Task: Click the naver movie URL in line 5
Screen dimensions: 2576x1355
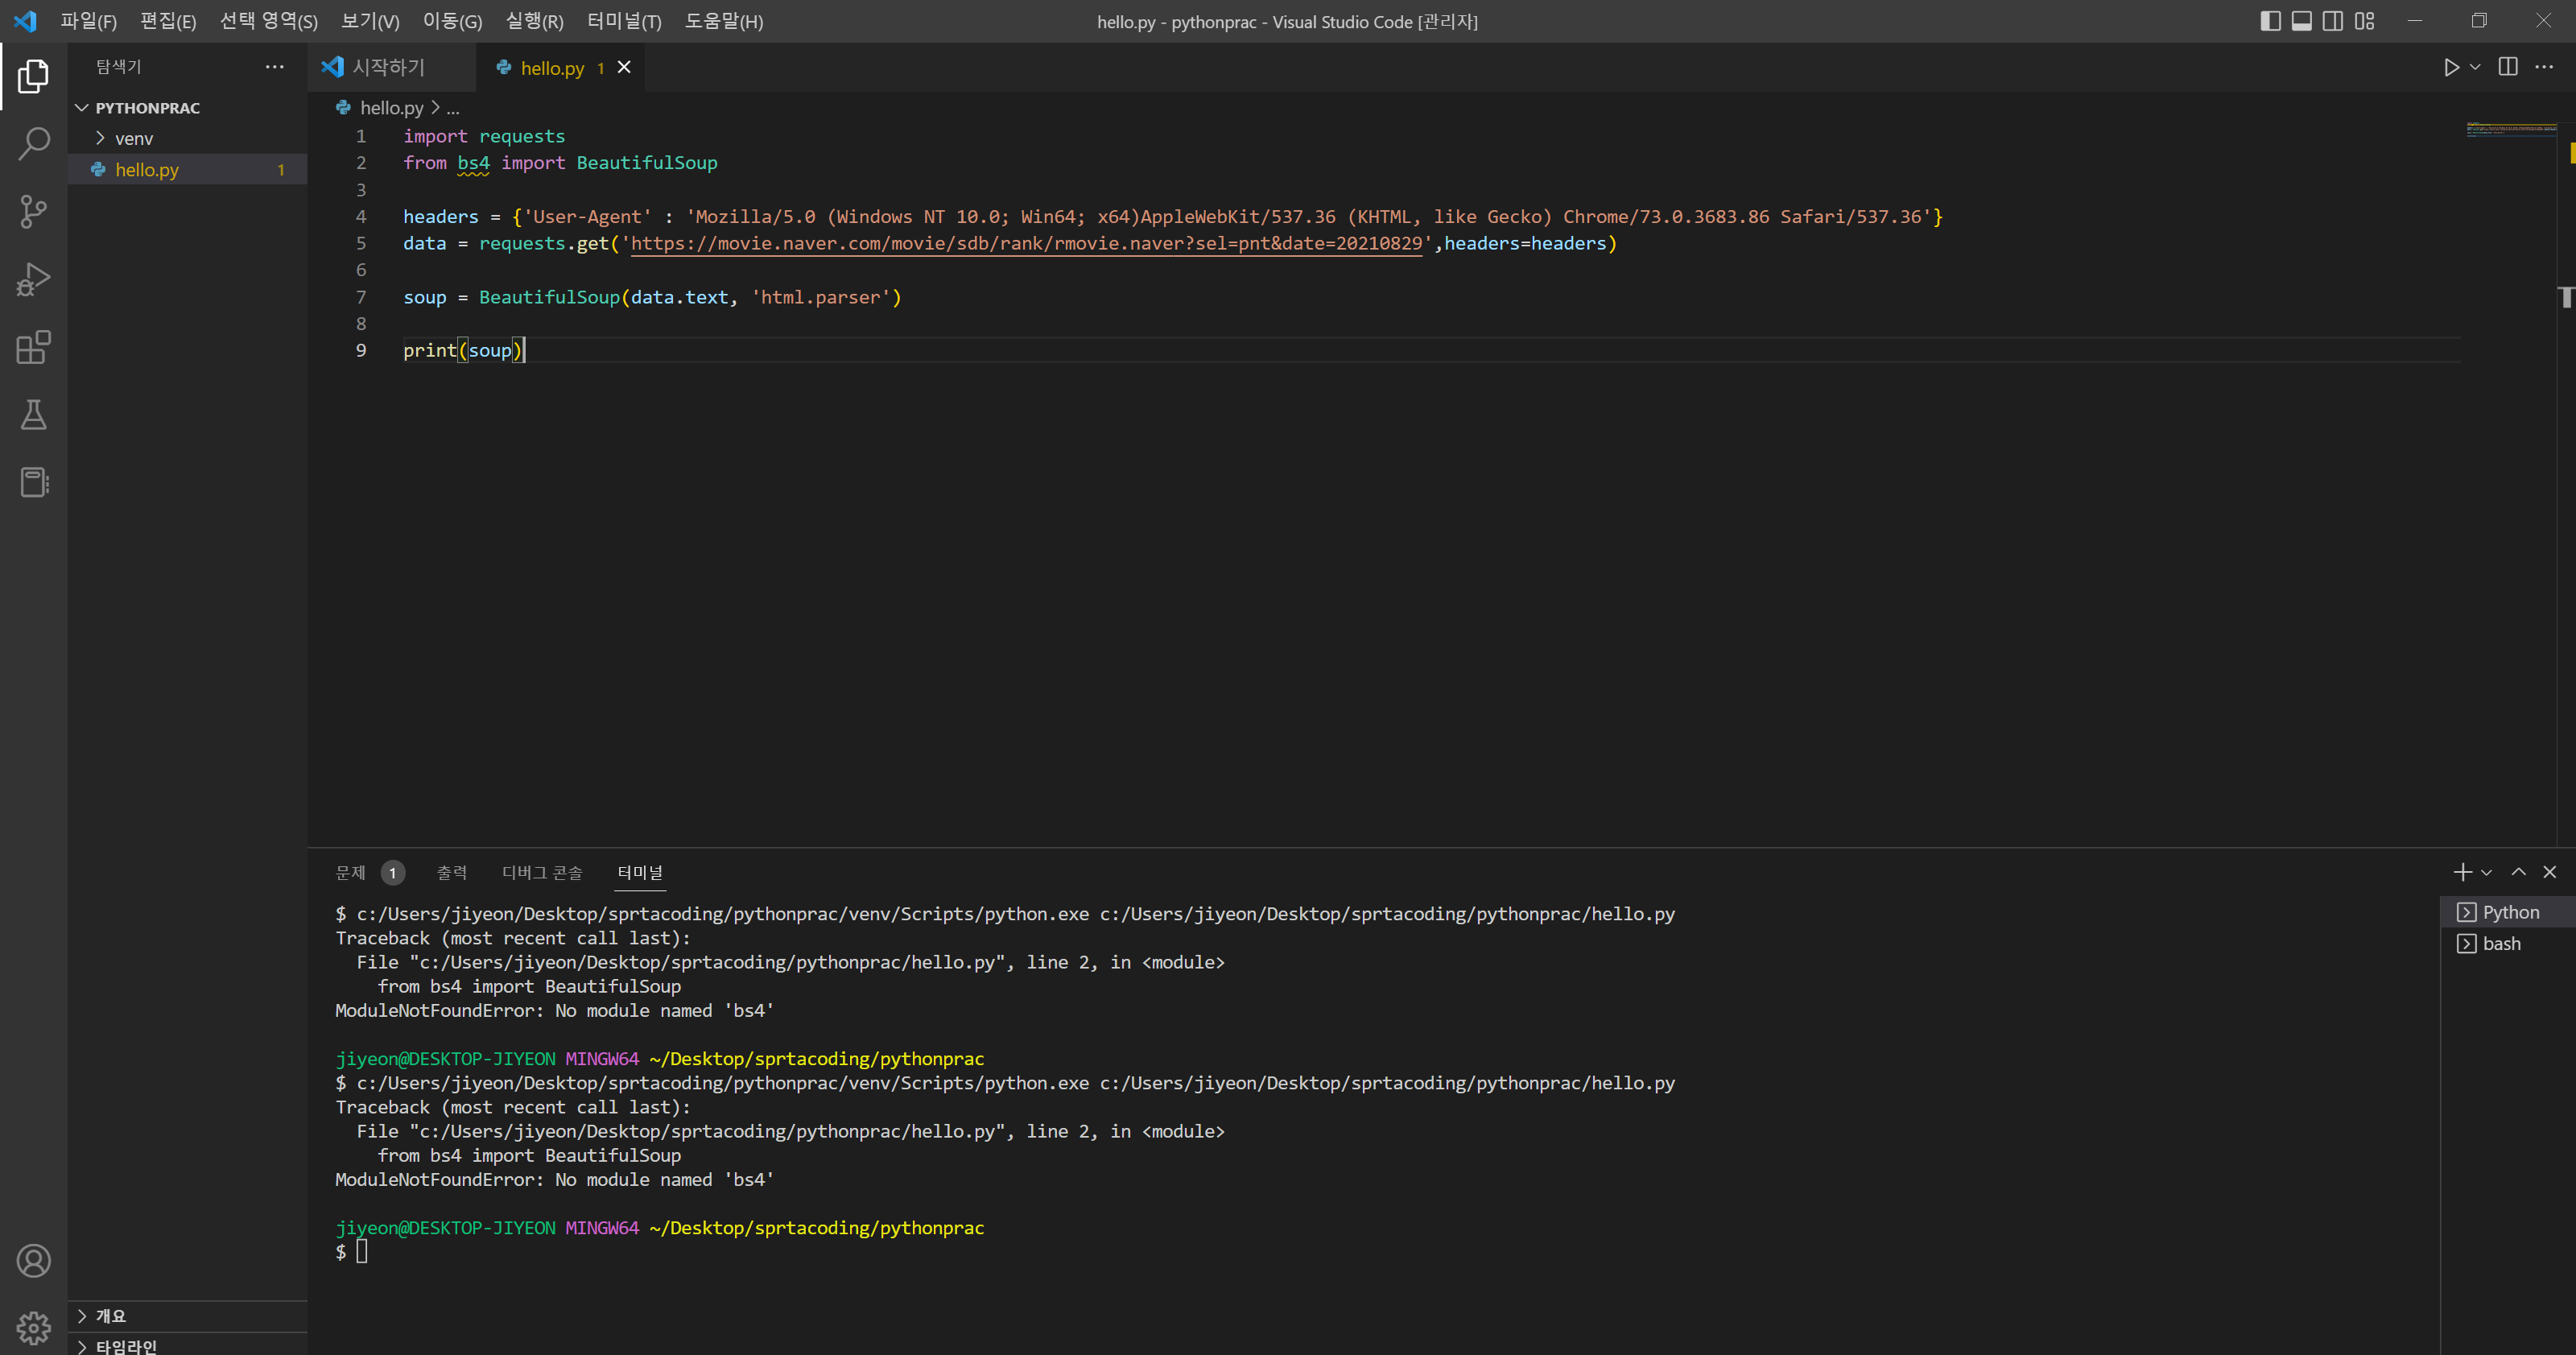Action: pos(1026,243)
